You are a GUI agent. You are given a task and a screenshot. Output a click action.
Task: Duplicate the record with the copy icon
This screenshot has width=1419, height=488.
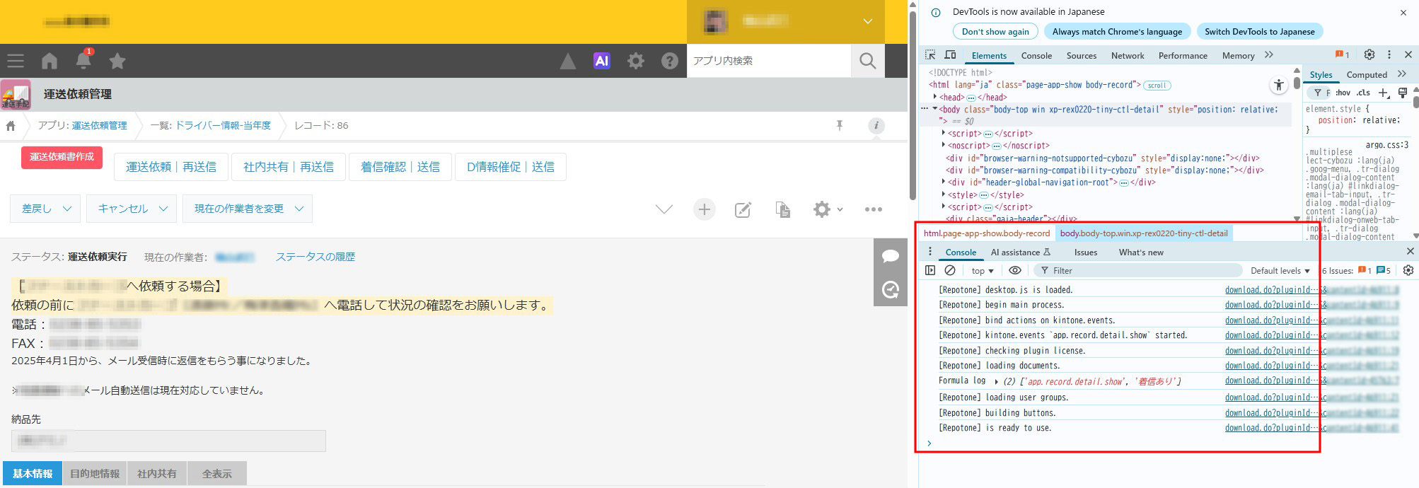pos(782,209)
